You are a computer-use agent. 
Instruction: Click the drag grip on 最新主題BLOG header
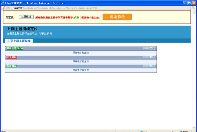pos(146,48)
